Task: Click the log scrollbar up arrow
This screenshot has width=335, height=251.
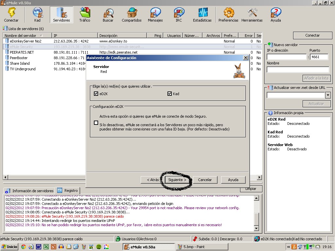Action: point(256,198)
